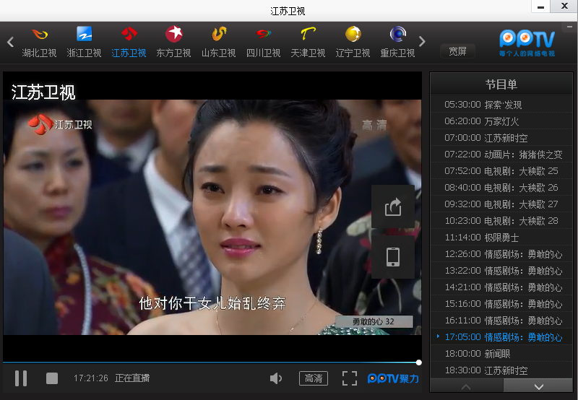The height and width of the screenshot is (400, 578).
Task: Switch to 重庆卫视 channel
Action: (x=398, y=43)
